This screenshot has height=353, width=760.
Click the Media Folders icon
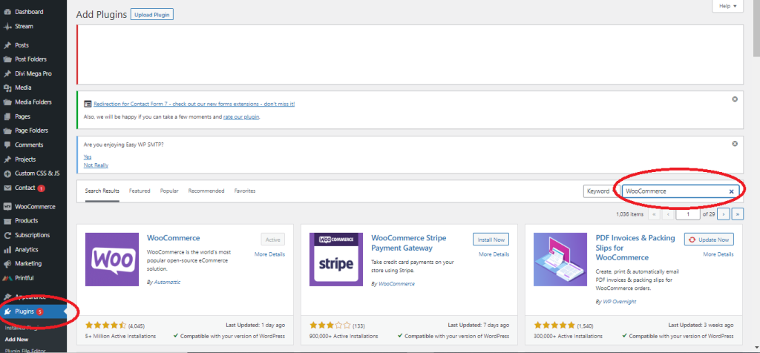pos(7,102)
